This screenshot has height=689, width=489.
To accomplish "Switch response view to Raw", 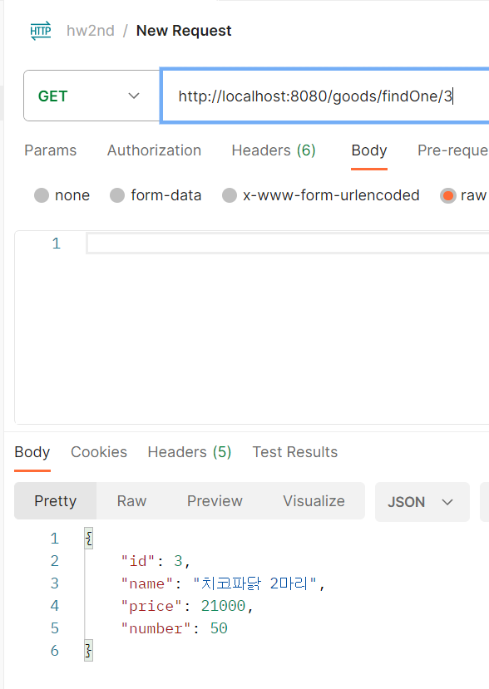I will (131, 501).
